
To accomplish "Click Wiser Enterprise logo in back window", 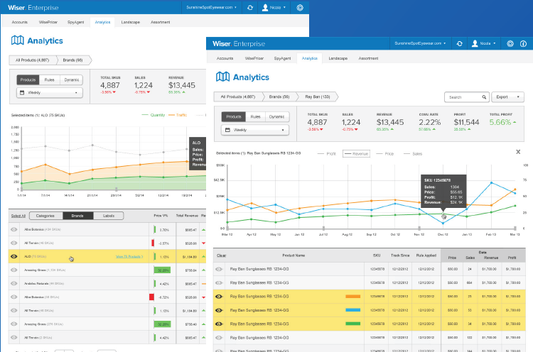I will 33,8.
